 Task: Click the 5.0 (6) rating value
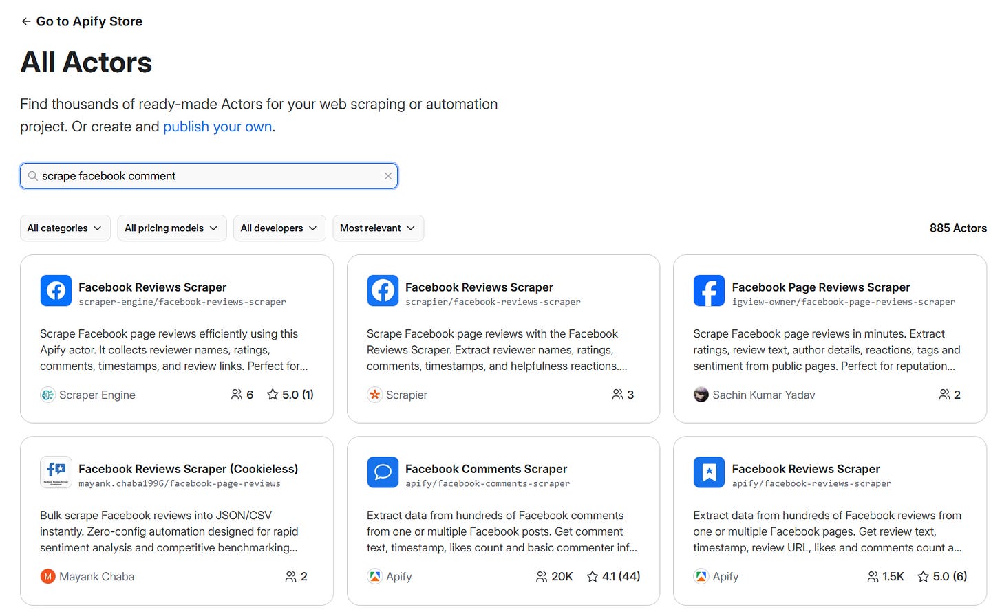pos(950,576)
